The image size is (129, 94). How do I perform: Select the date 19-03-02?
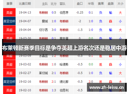pyautogui.click(x=25, y=64)
